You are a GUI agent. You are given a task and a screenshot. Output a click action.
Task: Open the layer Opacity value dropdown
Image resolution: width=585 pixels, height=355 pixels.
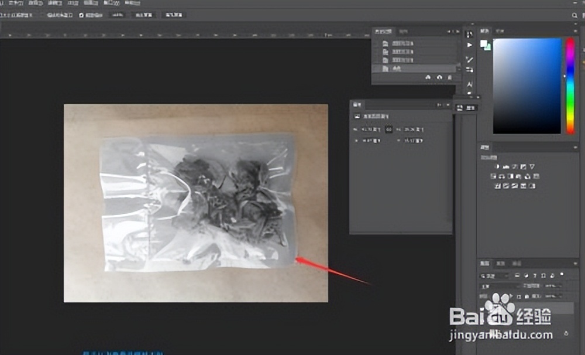tap(553, 286)
